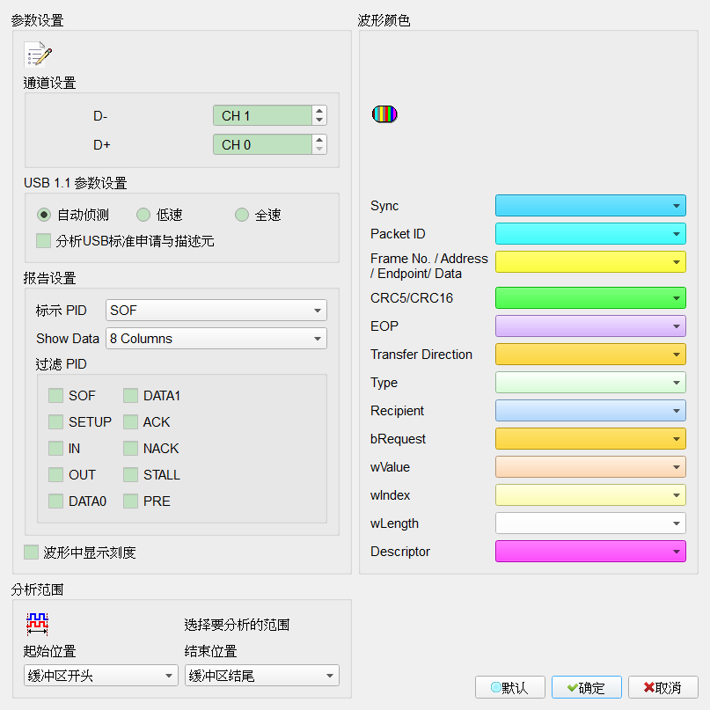Check the SOF filter PID checkbox

click(x=55, y=395)
